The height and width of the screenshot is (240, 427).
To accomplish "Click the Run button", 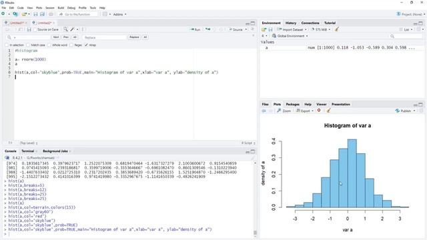I will click(195, 29).
